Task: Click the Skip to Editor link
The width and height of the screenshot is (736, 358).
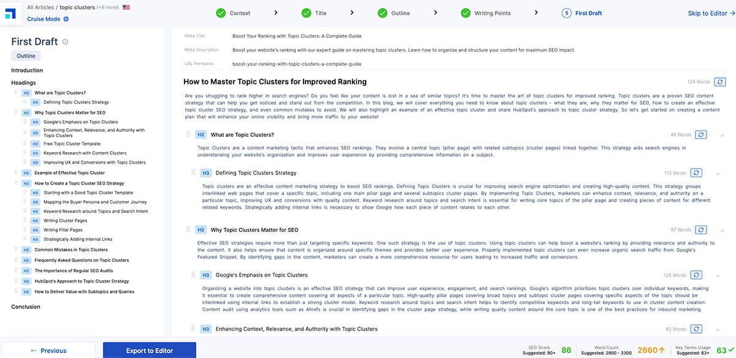Action: click(x=710, y=13)
